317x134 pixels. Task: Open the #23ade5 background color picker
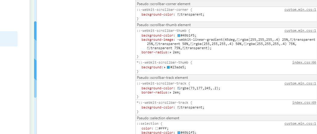(168, 67)
